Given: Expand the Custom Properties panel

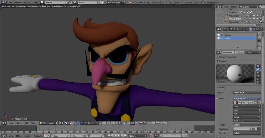Looking at the screenshot, I should click(227, 57).
